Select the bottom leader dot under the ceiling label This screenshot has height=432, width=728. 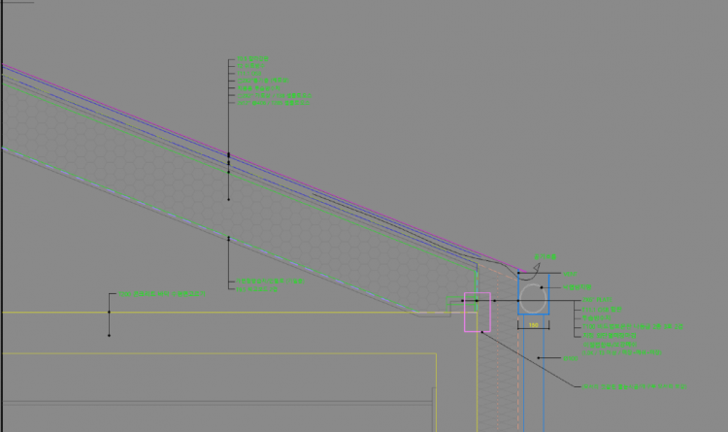click(109, 335)
